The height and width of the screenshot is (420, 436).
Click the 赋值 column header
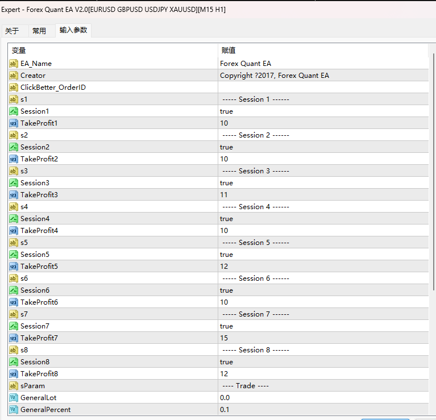coord(323,51)
